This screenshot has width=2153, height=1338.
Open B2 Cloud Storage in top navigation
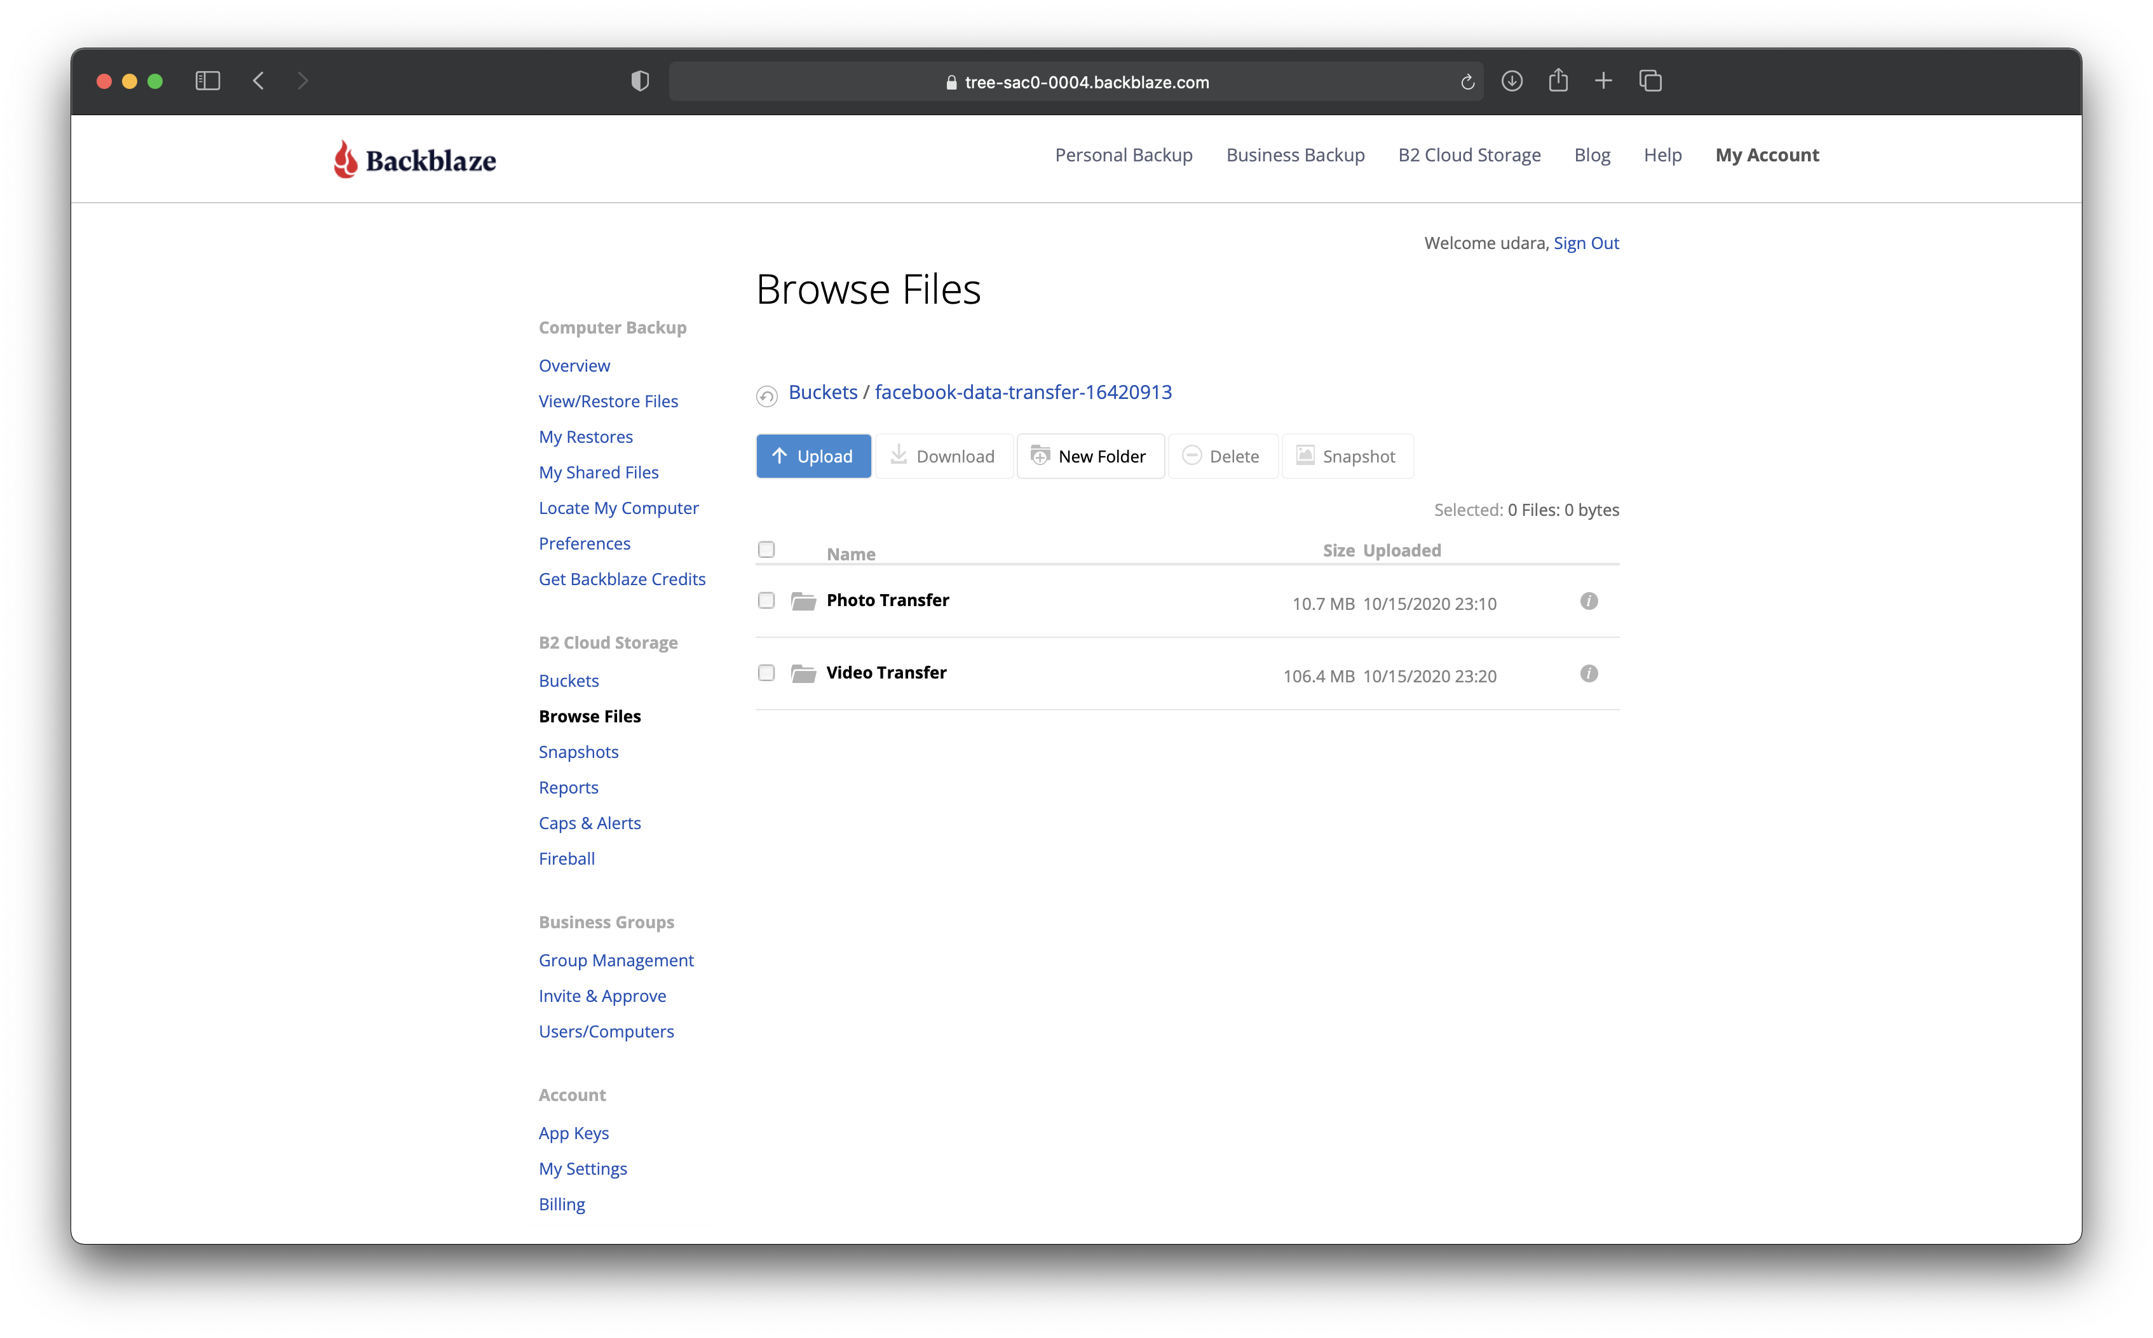[1469, 155]
